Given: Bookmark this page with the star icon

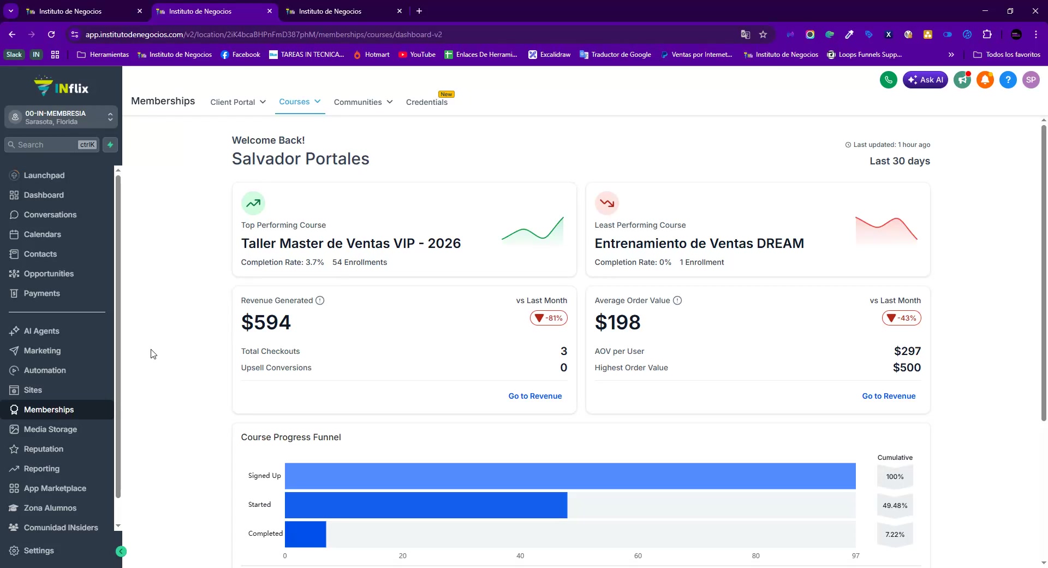Looking at the screenshot, I should pos(763,34).
